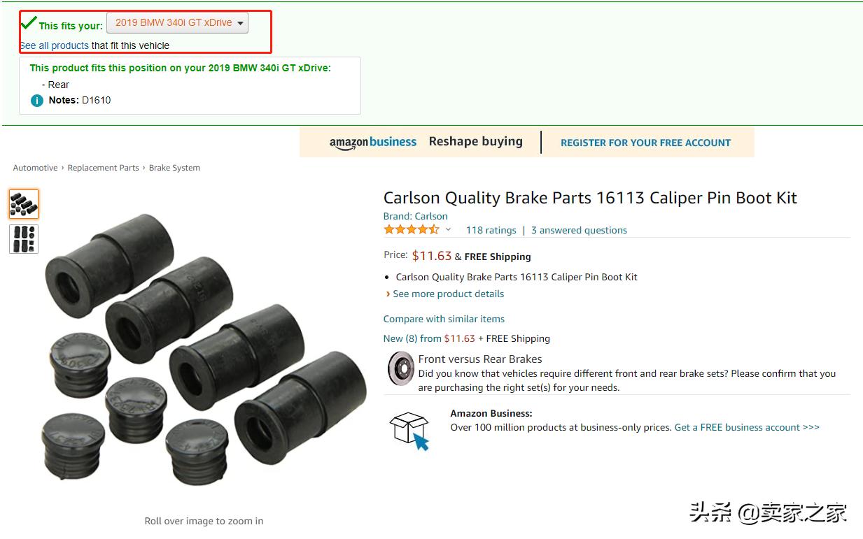Click the Brand: Carlson link
Viewport: 863px width, 539px height.
415,216
